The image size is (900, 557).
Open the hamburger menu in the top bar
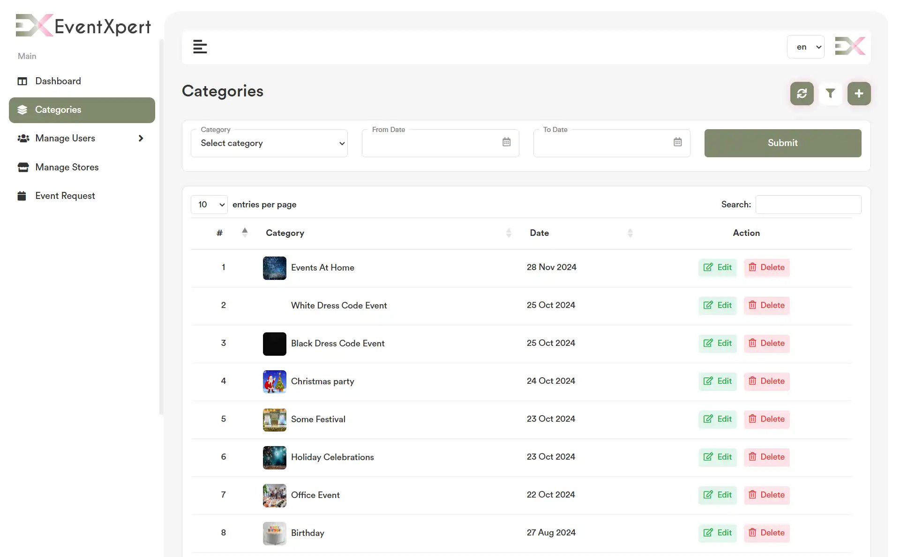200,47
